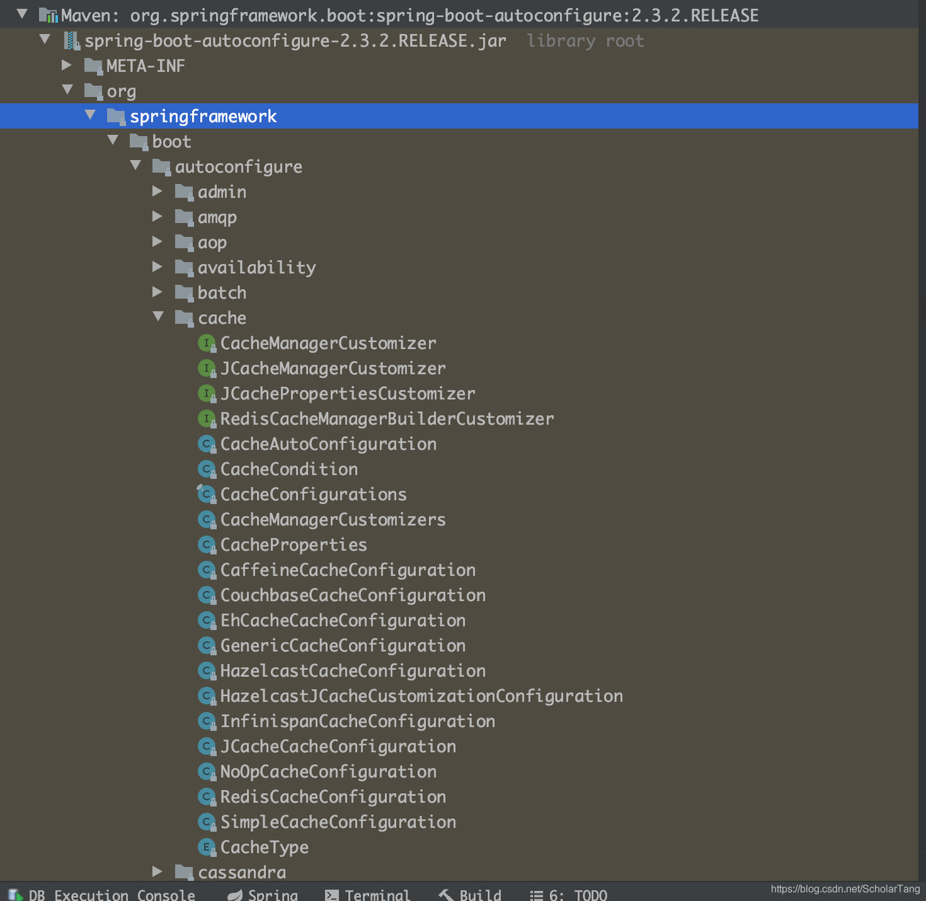Viewport: 926px width, 901px height.
Task: Select SimpleCacheConfiguration class
Action: (338, 822)
